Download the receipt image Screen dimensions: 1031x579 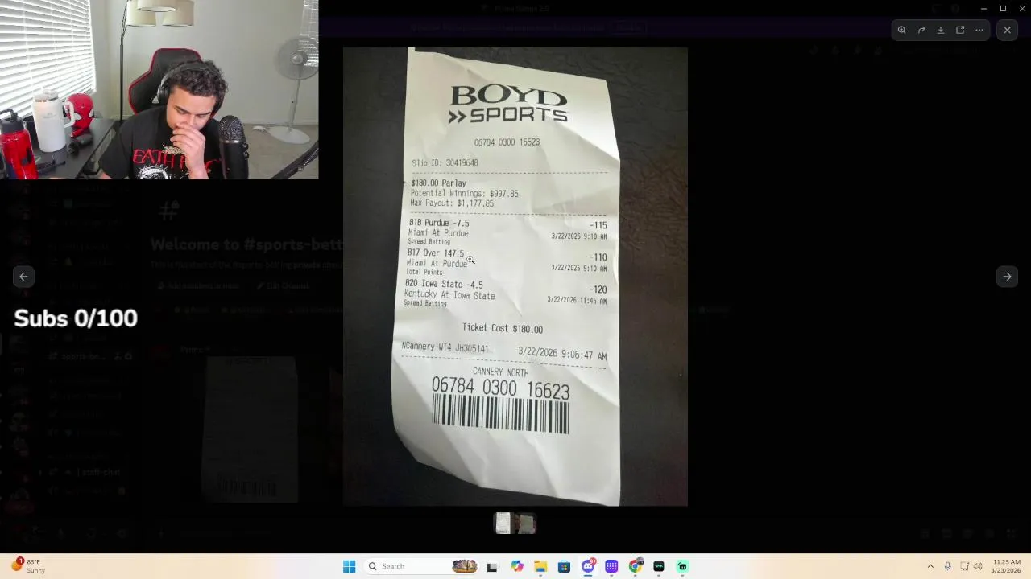tap(941, 30)
